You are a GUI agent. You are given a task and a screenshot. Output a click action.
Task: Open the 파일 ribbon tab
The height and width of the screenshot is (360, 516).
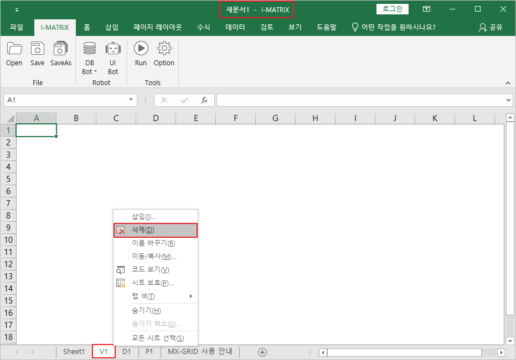17,27
